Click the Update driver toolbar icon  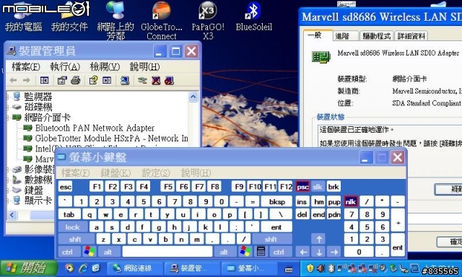tap(142, 80)
